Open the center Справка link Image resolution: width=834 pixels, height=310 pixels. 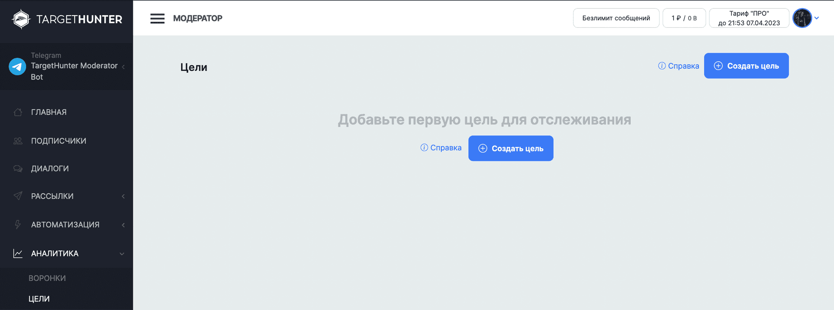(446, 148)
